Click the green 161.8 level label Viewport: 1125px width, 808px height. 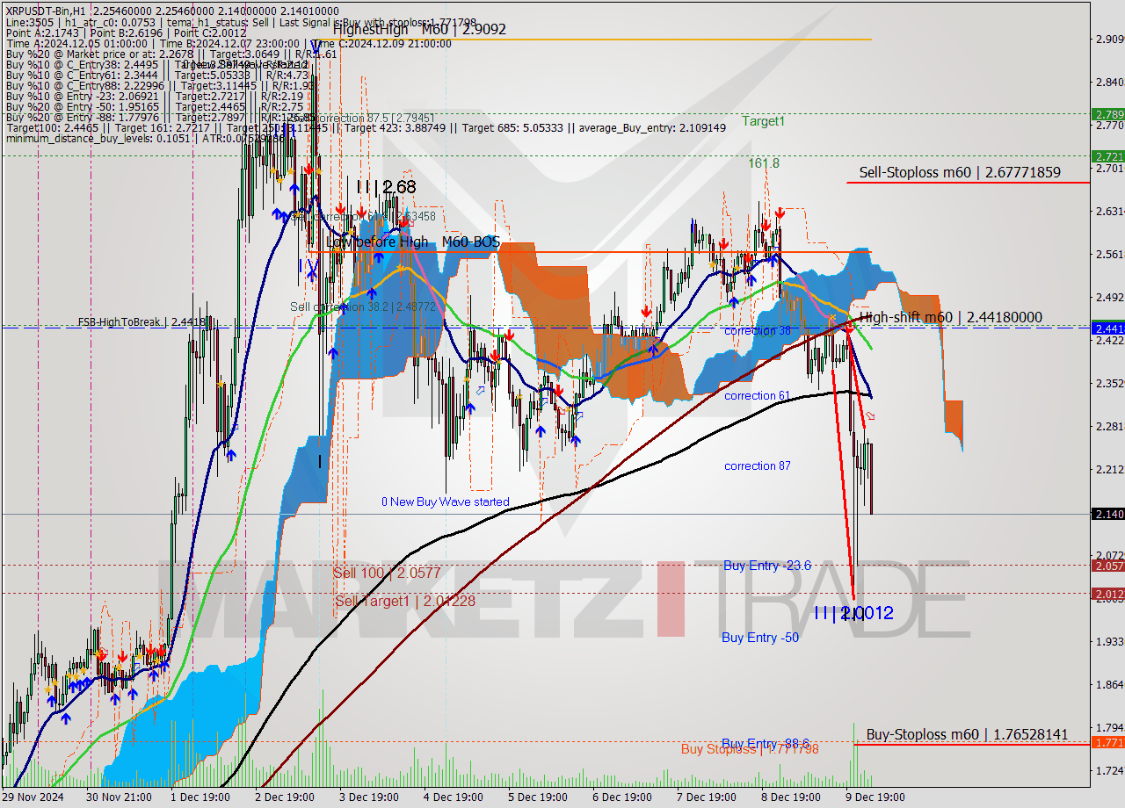(764, 163)
